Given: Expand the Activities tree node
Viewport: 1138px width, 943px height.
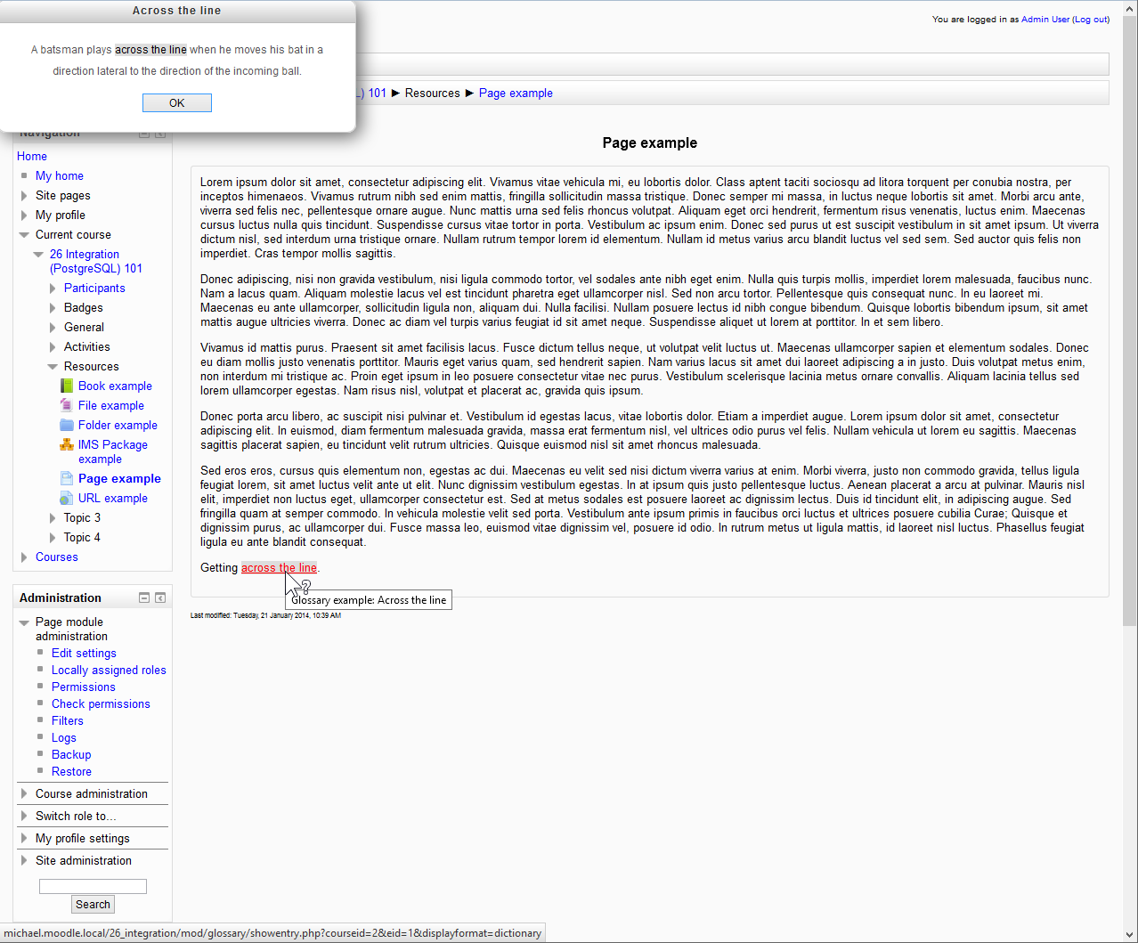Looking at the screenshot, I should (53, 346).
